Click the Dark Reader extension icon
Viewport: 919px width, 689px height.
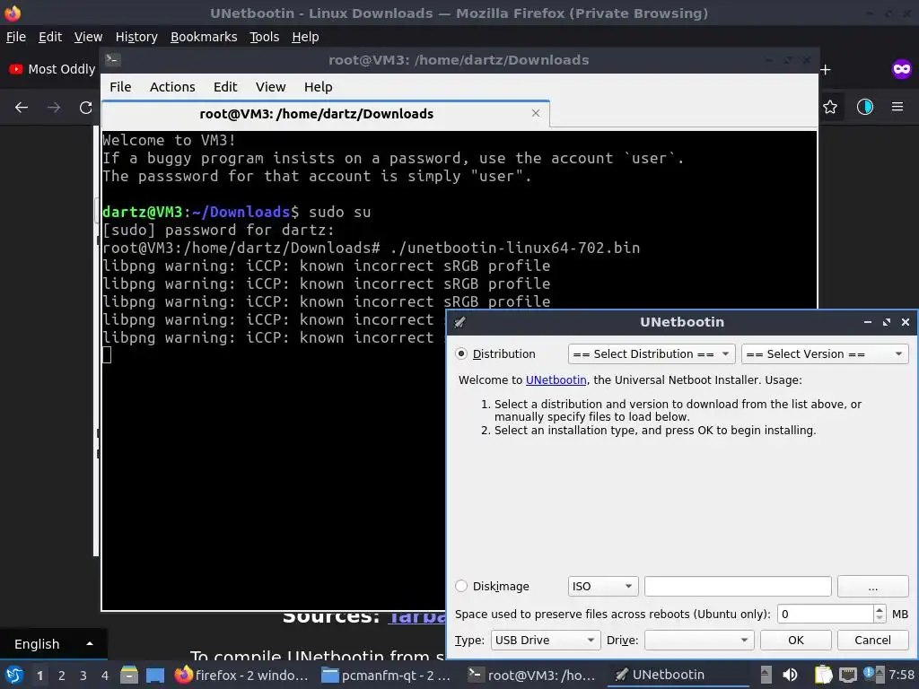coord(865,107)
